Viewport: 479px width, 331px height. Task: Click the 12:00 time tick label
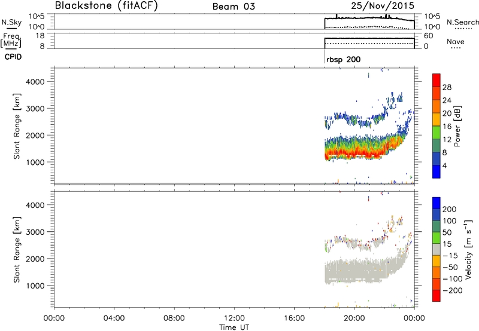(x=234, y=318)
